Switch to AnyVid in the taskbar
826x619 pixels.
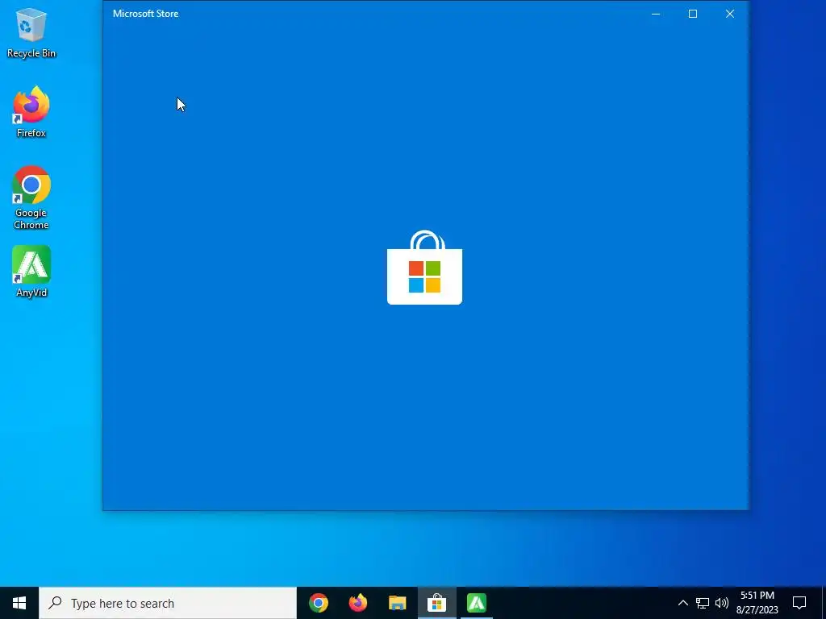(x=476, y=603)
